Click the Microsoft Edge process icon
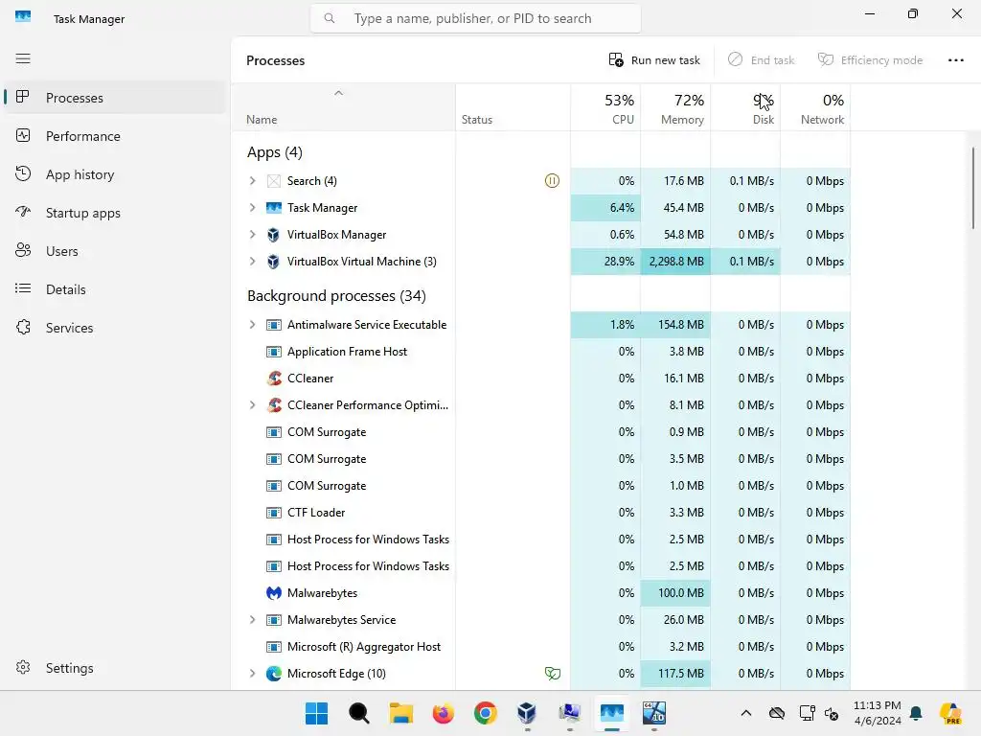Viewport: 981px width, 736px height. (x=273, y=674)
